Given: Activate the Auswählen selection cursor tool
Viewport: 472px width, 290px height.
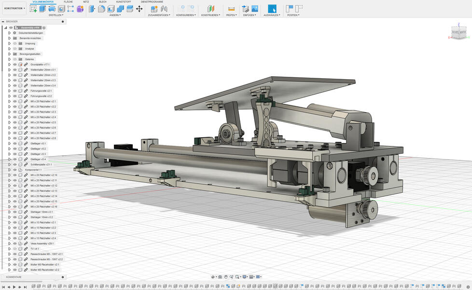Looking at the screenshot, I should (272, 9).
